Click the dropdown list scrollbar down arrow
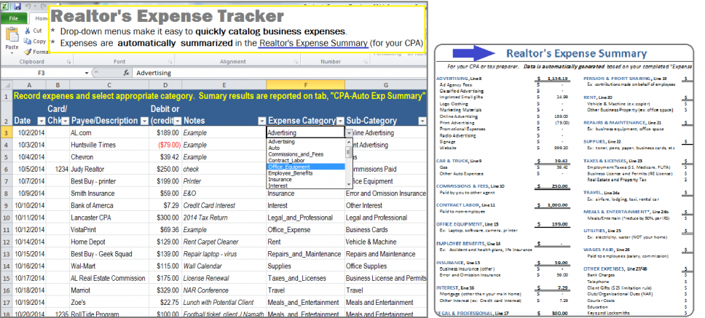Viewport: 705px width, 318px height. tap(350, 185)
